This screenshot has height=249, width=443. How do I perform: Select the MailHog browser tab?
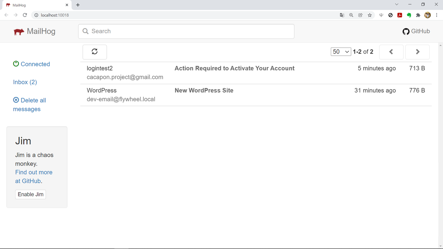click(x=35, y=5)
